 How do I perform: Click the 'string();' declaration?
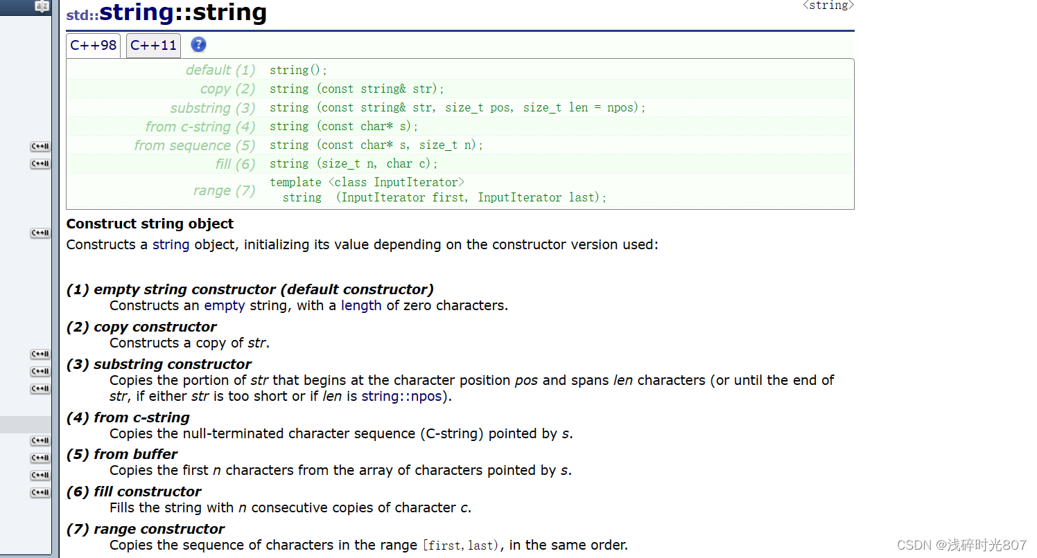coord(299,70)
